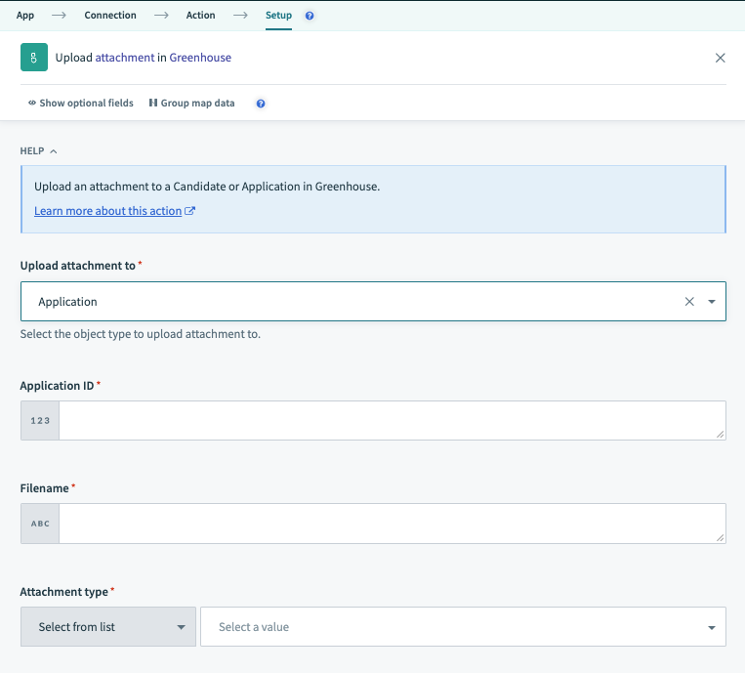Clear the Application selection

pyautogui.click(x=689, y=301)
